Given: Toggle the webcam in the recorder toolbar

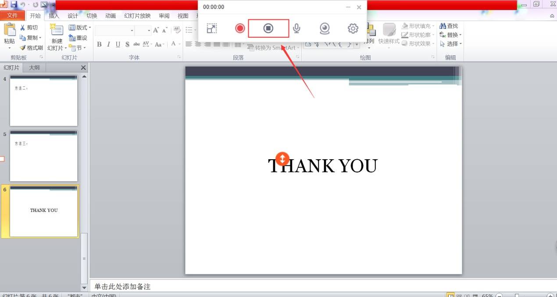Looking at the screenshot, I should 325,29.
